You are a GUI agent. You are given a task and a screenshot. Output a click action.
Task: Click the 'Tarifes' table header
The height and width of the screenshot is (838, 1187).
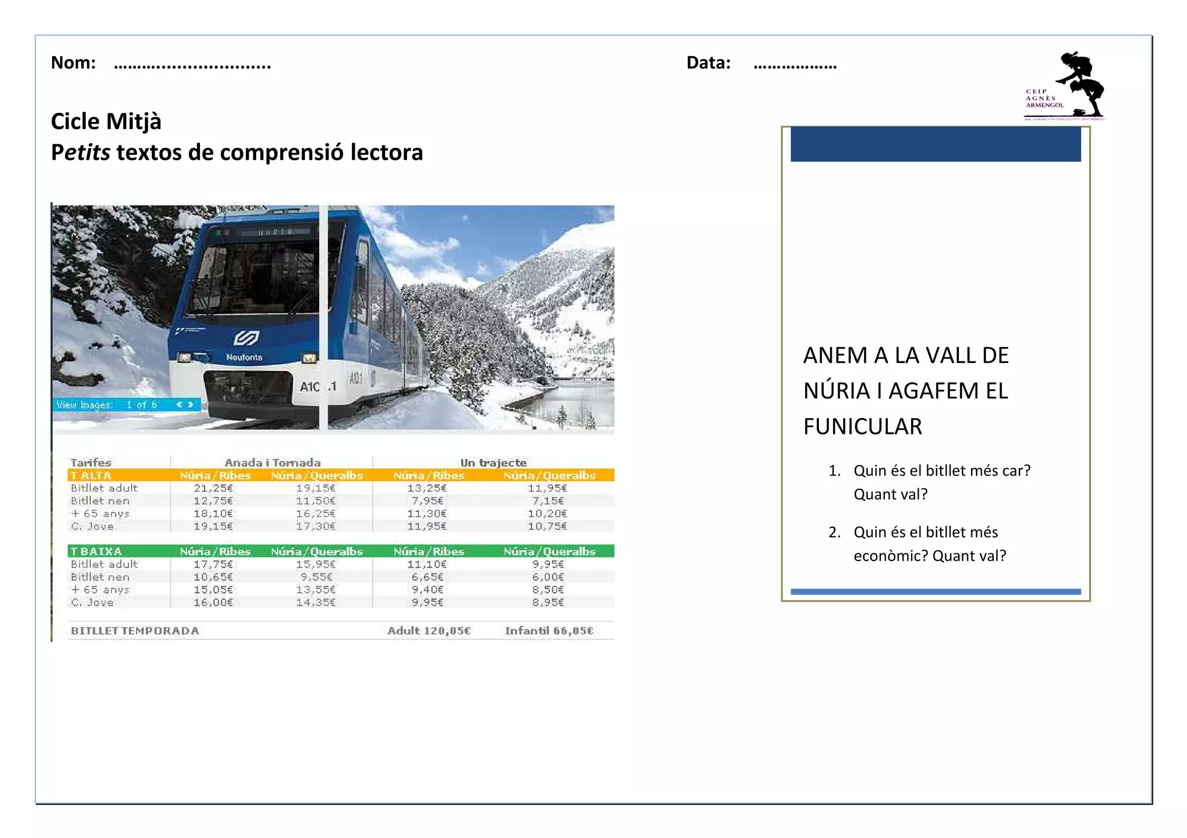point(90,462)
